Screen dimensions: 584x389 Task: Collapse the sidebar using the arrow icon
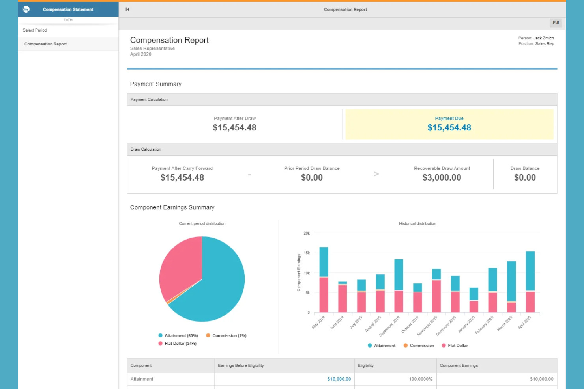point(127,9)
